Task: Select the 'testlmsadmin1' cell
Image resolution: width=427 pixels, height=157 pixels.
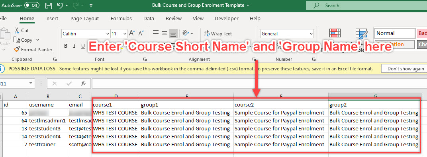Action: coord(48,120)
